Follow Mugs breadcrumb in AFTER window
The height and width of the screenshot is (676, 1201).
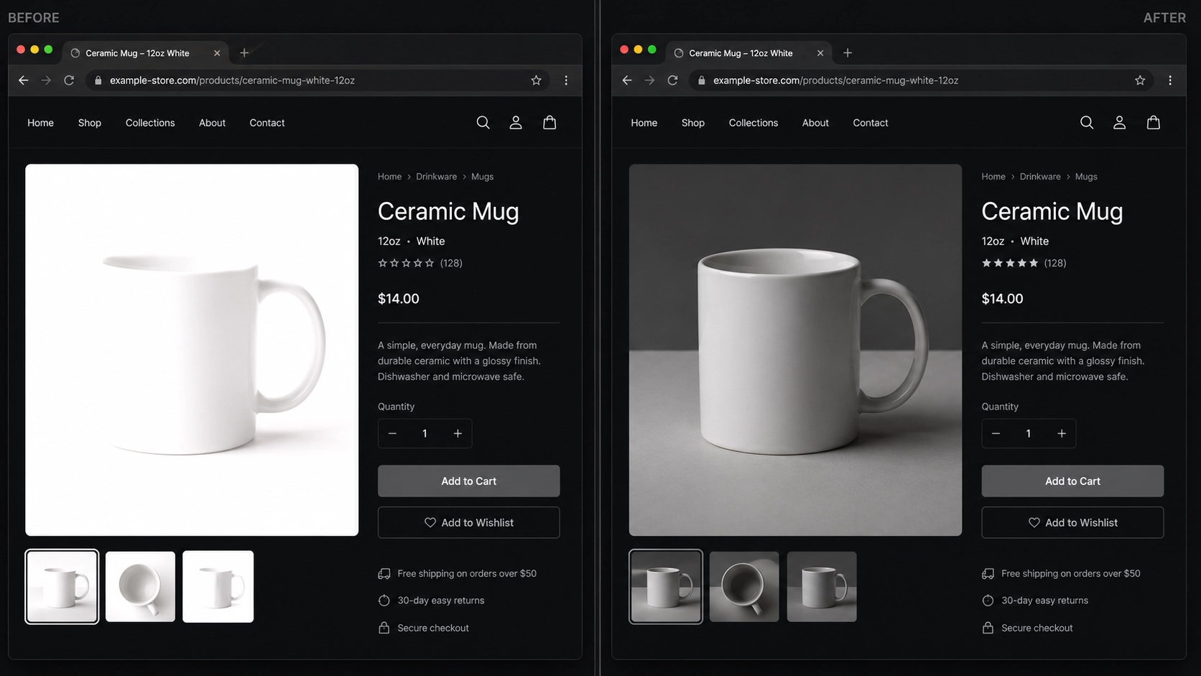click(1086, 177)
